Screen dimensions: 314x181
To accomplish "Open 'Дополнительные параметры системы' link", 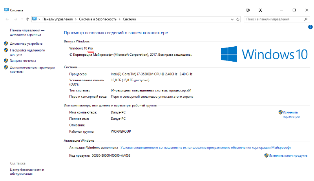I will 32,69.
